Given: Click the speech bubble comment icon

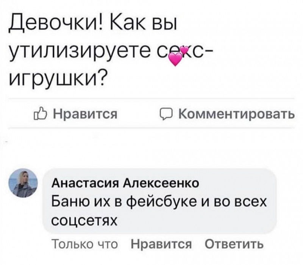Looking at the screenshot, I should coord(166,114).
